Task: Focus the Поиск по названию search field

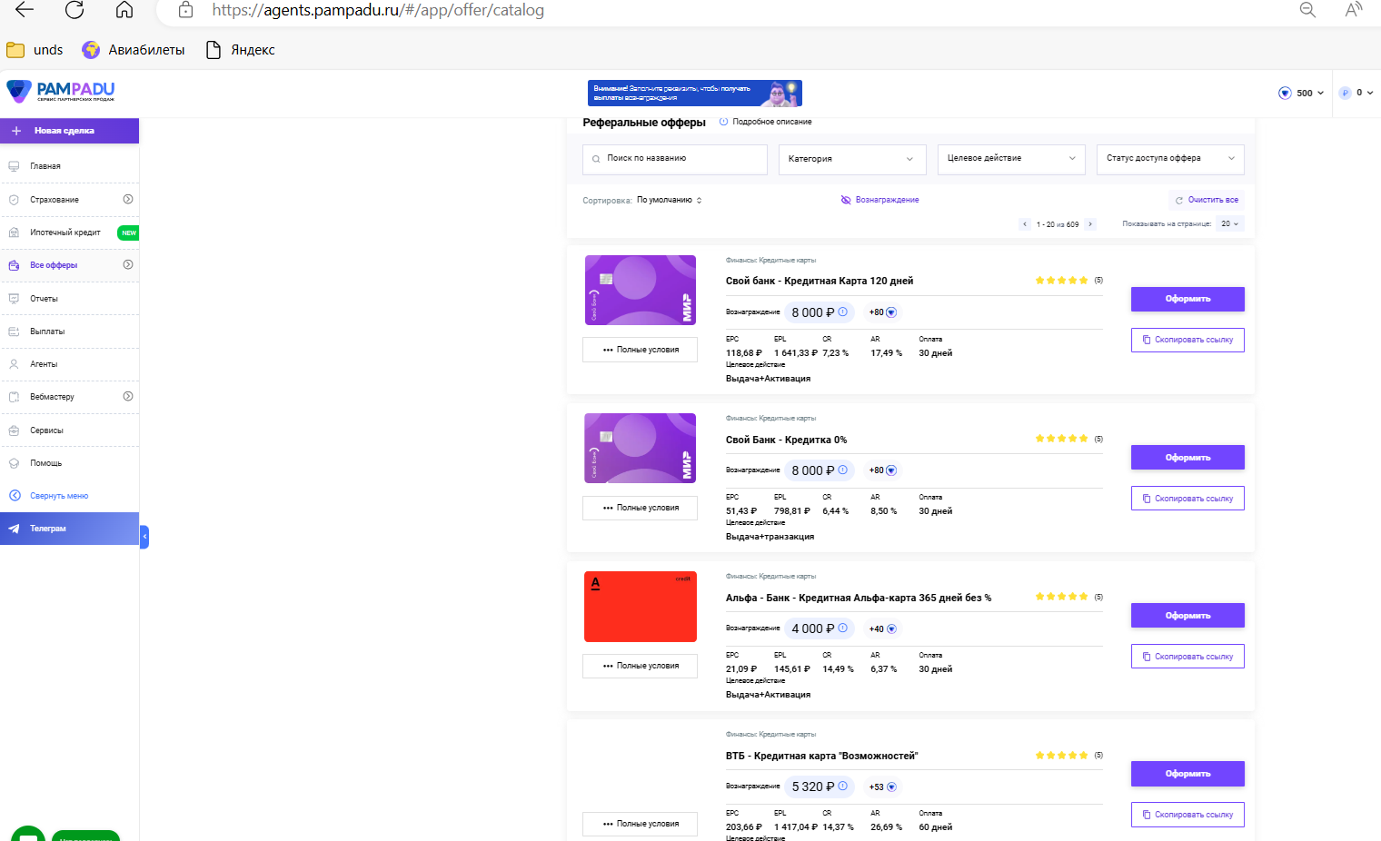Action: click(675, 159)
